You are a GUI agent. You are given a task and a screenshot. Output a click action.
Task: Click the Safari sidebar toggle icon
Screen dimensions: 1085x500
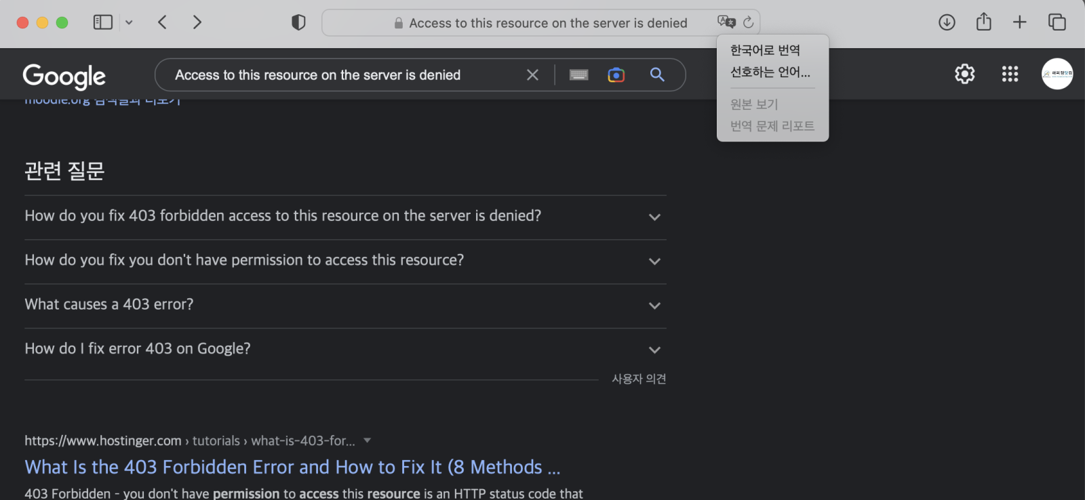tap(102, 22)
